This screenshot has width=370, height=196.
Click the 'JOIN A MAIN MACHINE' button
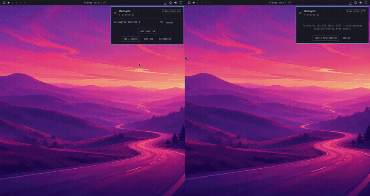coord(326,38)
